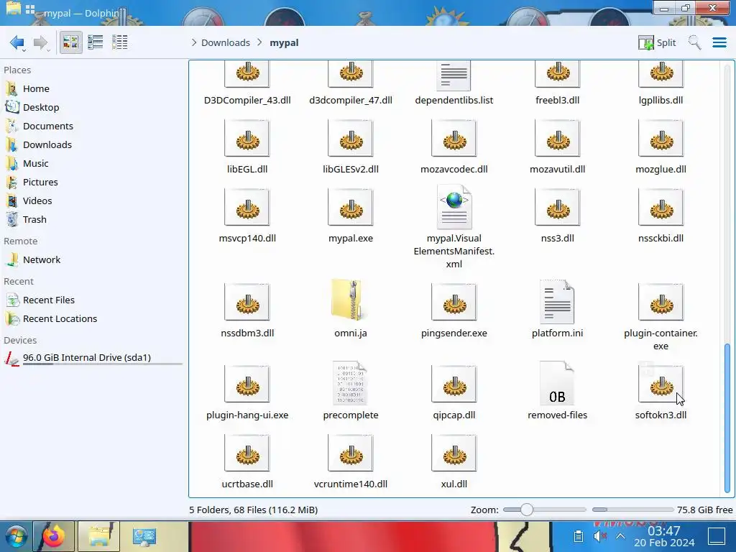Select mozglue.dll file icon

click(661, 138)
